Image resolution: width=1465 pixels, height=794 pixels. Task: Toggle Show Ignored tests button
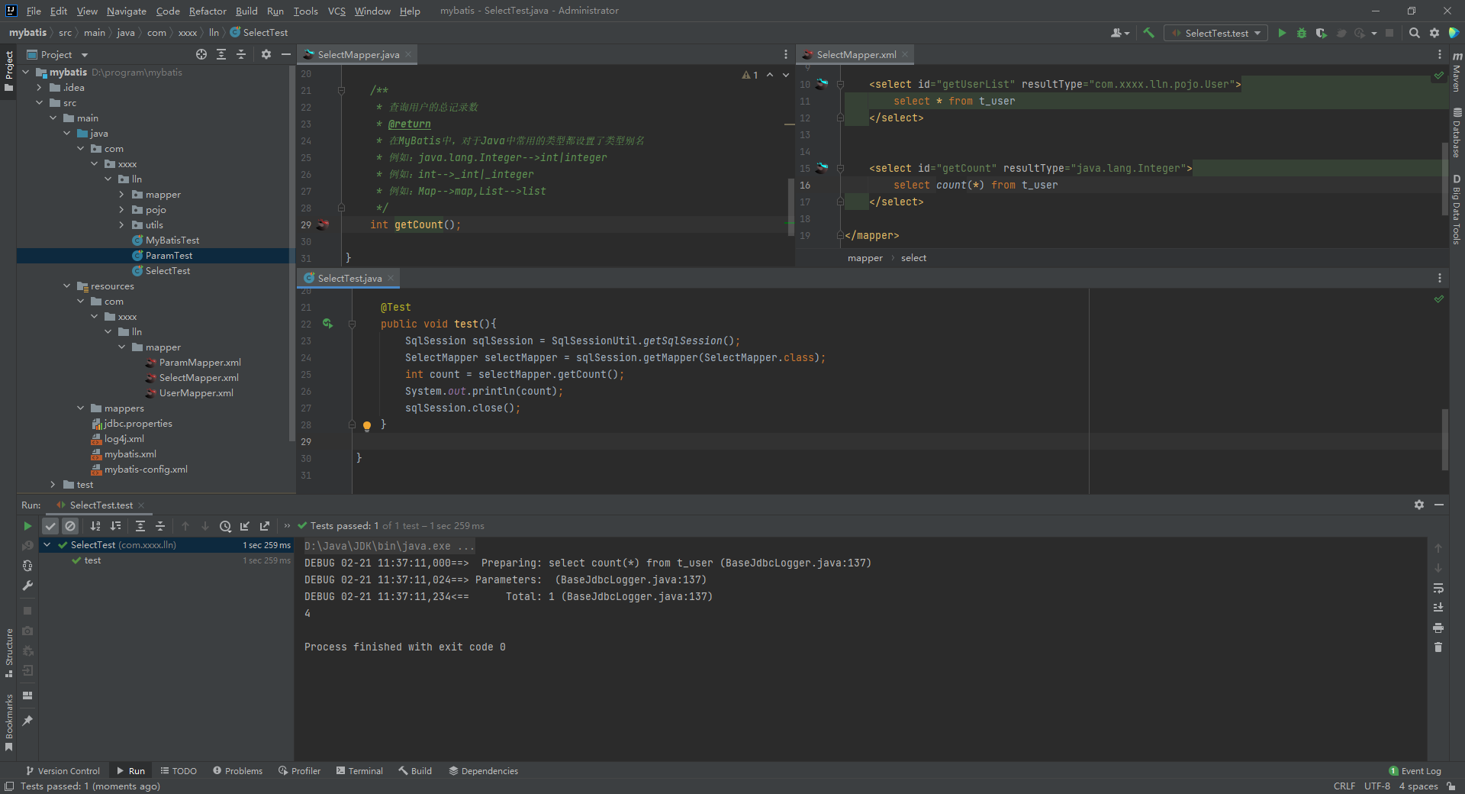click(70, 526)
